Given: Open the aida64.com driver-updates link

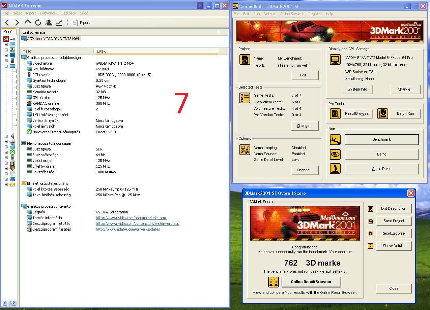Looking at the screenshot, I should pos(128,229).
